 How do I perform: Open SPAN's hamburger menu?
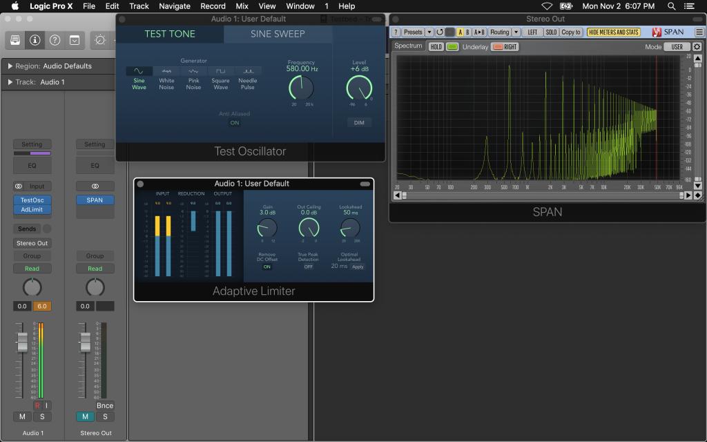coord(699,32)
